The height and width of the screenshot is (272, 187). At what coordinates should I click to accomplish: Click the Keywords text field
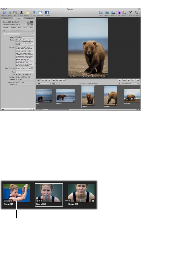click(25, 56)
